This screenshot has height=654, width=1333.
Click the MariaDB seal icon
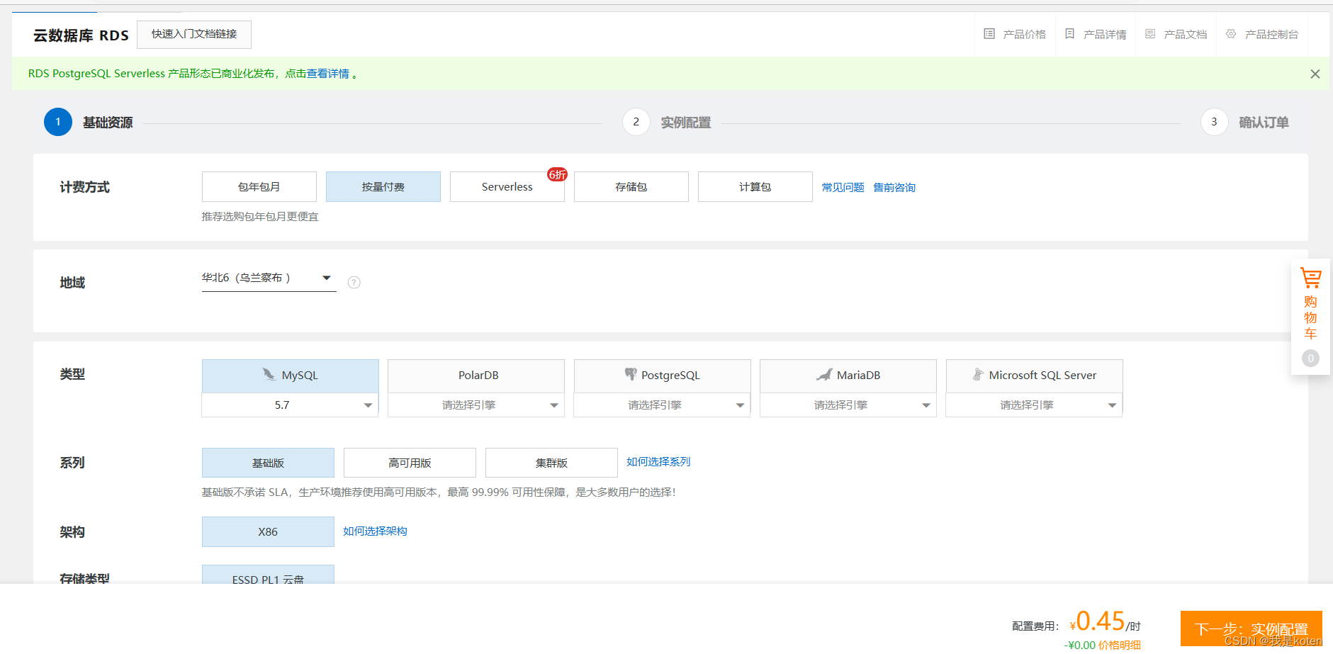point(824,374)
